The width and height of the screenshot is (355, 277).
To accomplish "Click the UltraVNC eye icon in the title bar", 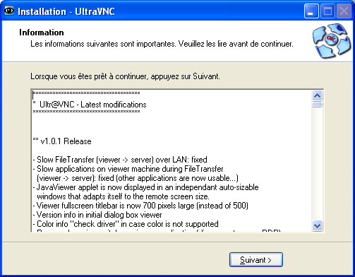I will (x=9, y=11).
